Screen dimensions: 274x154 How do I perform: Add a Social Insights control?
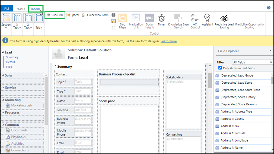pos(149,21)
